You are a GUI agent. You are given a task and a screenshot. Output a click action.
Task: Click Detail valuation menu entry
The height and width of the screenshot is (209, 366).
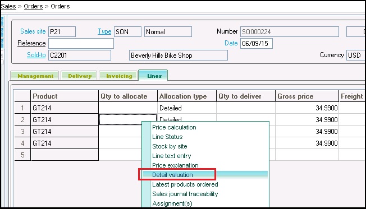[172, 175]
